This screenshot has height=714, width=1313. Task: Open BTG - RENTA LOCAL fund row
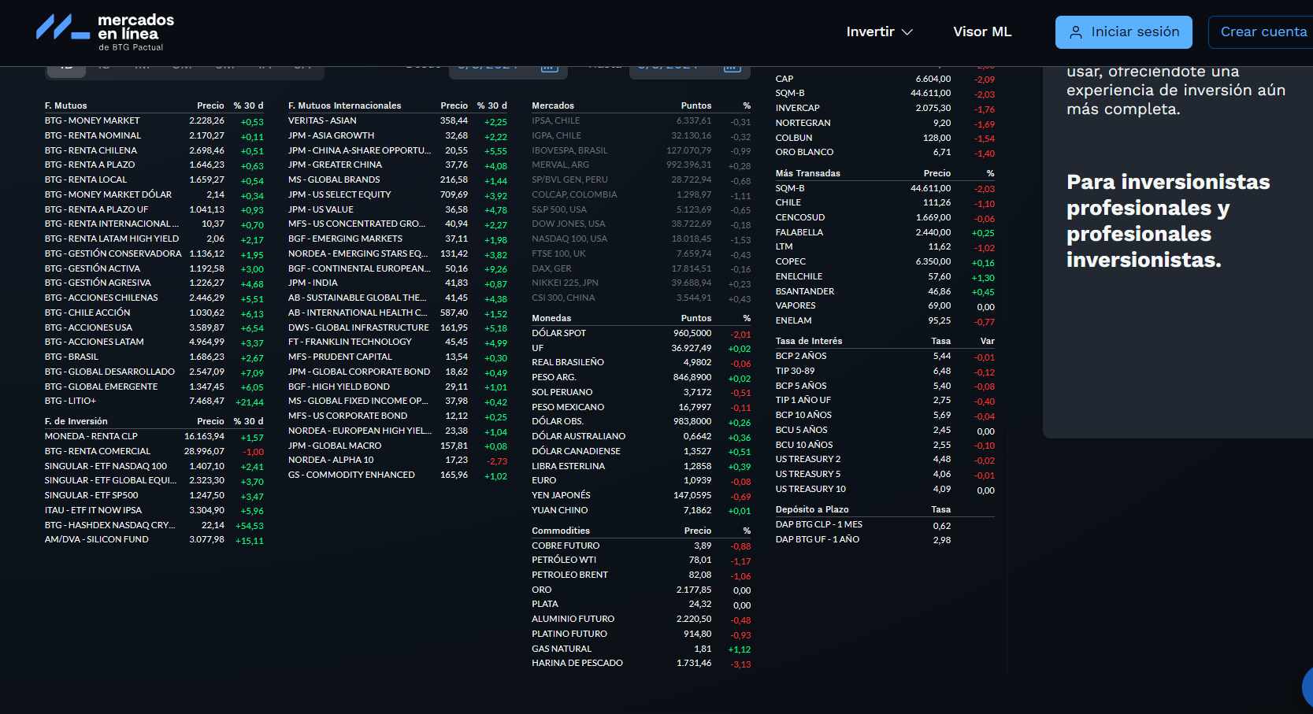pyautogui.click(x=154, y=179)
